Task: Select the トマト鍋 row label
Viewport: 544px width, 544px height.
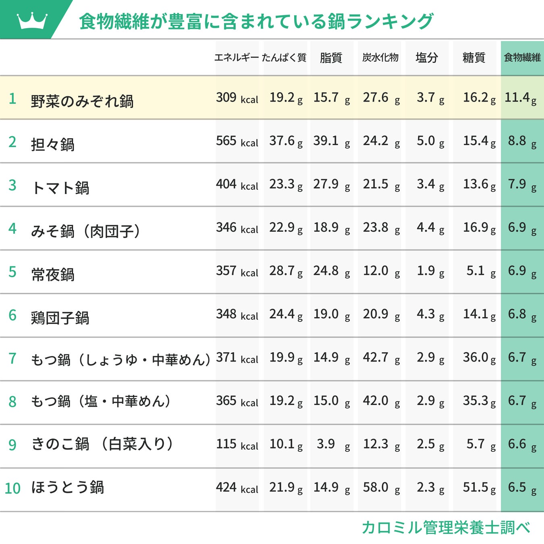Action: pyautogui.click(x=60, y=188)
